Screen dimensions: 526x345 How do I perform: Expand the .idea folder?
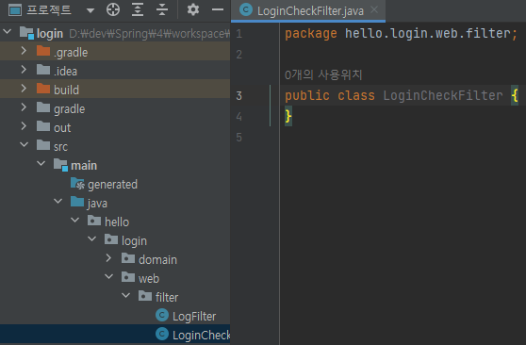pos(24,70)
